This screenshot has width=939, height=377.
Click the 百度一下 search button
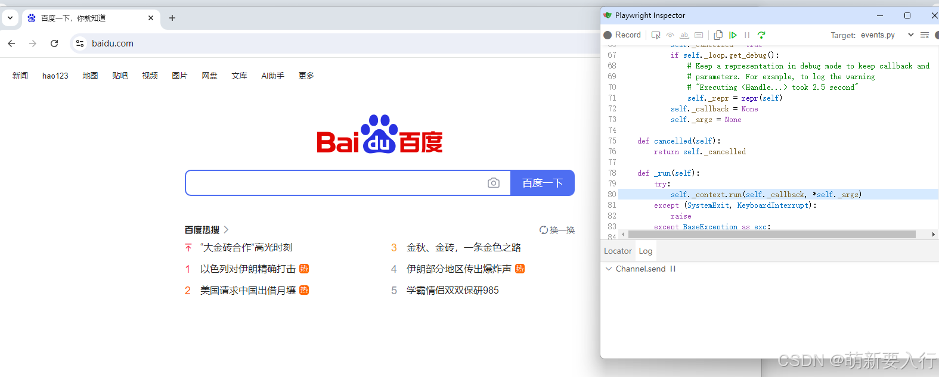[543, 183]
